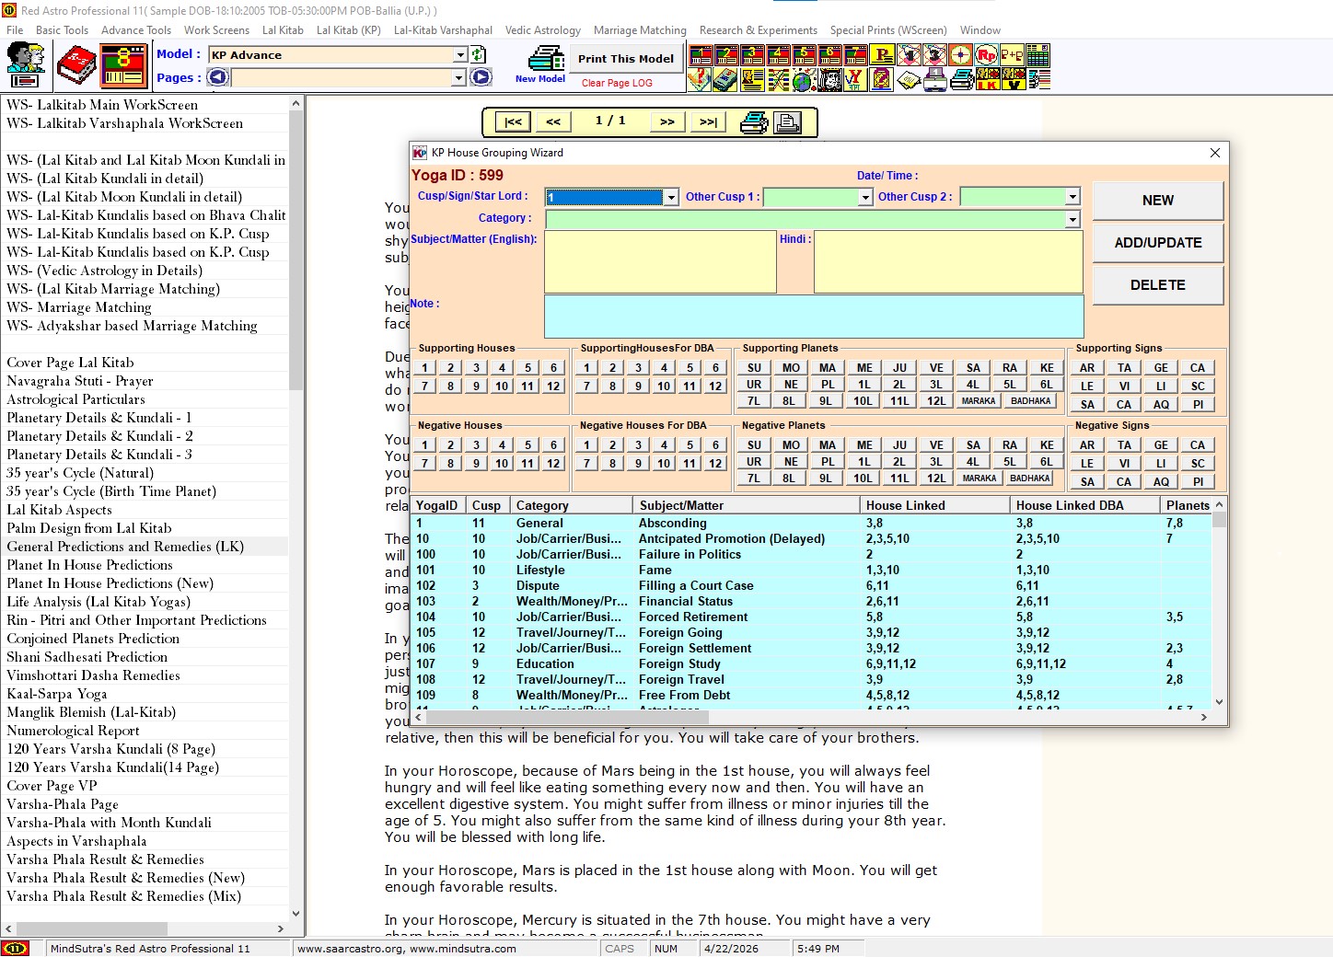Viewport: 1333px width, 957px height.
Task: Select 'Kaal-Sarpa Yoga' in the left list
Action: pyautogui.click(x=56, y=694)
